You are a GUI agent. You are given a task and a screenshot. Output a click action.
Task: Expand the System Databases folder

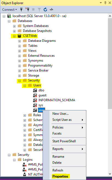(14, 26)
